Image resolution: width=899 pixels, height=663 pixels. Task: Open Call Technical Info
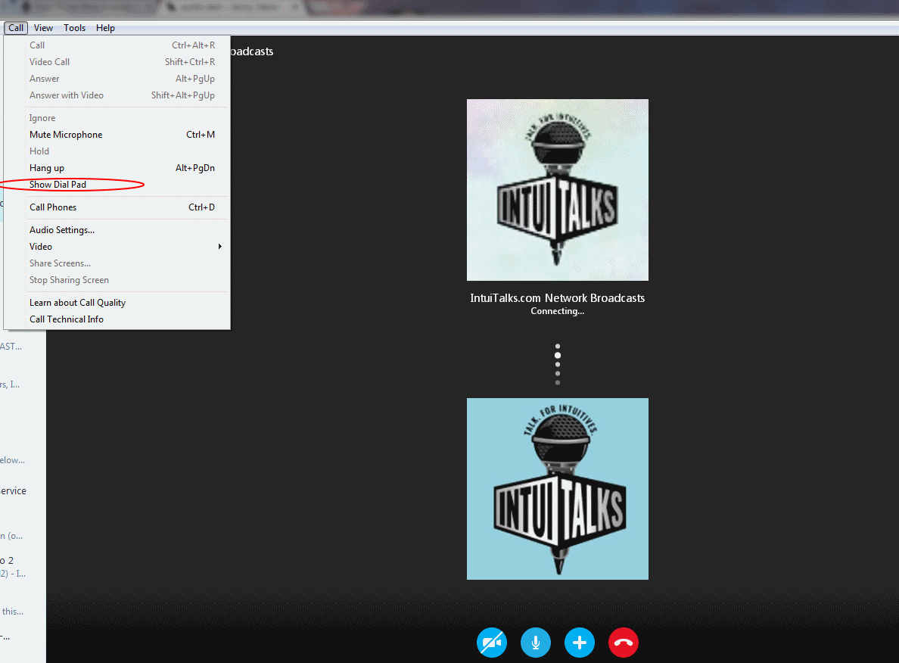(x=117, y=319)
